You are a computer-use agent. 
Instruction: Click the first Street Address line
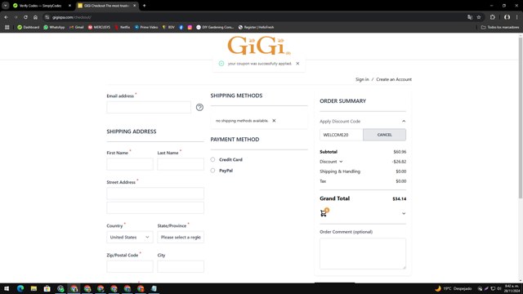point(155,194)
